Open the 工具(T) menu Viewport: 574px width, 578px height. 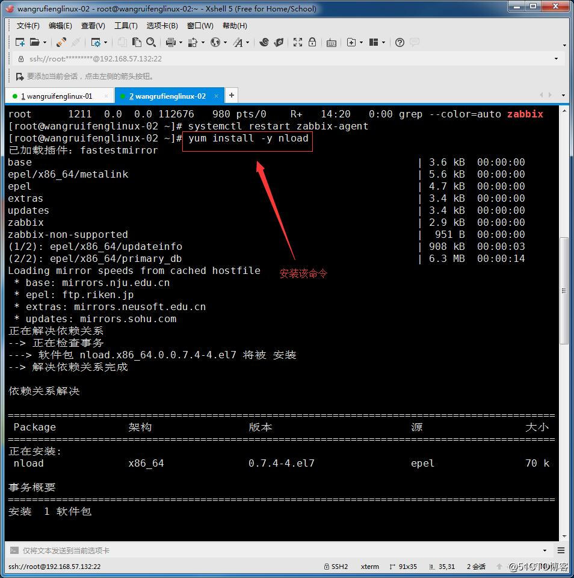[x=126, y=26]
